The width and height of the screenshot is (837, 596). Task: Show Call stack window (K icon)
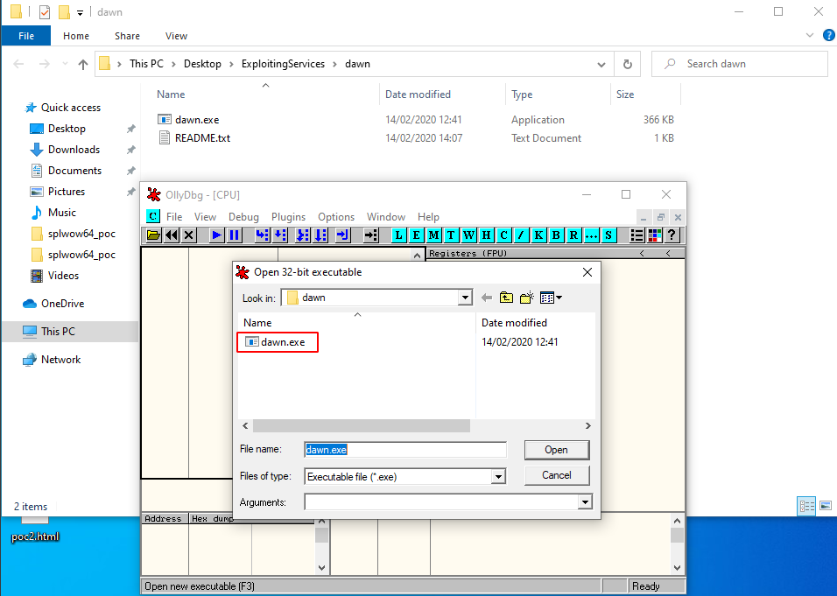[538, 235]
